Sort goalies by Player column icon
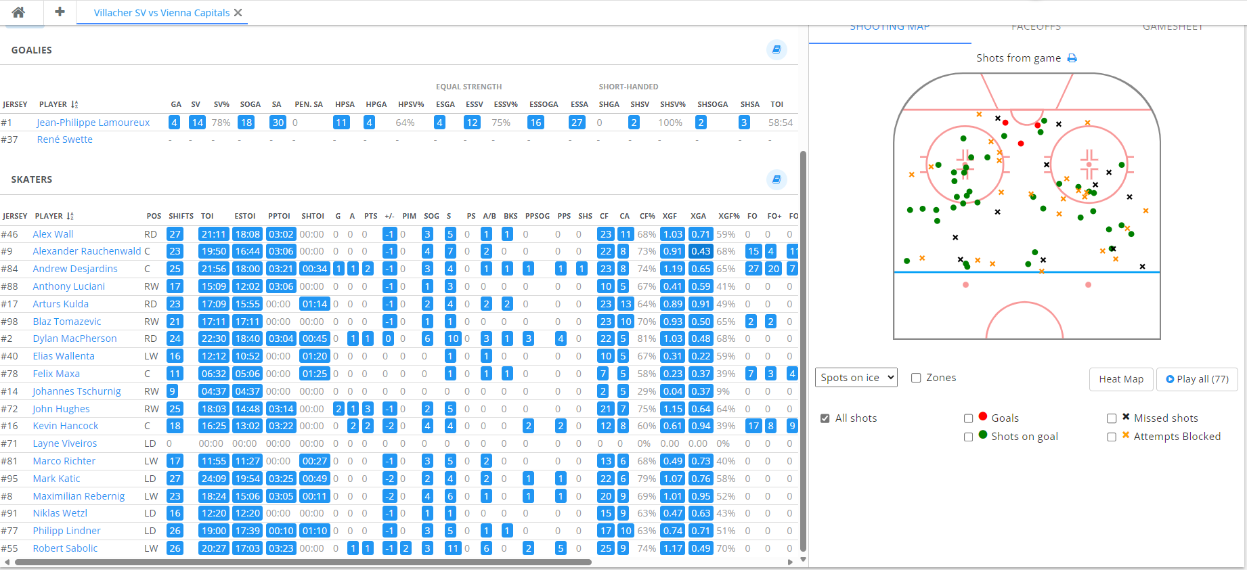Viewport: 1247px width, 570px height. (74, 104)
